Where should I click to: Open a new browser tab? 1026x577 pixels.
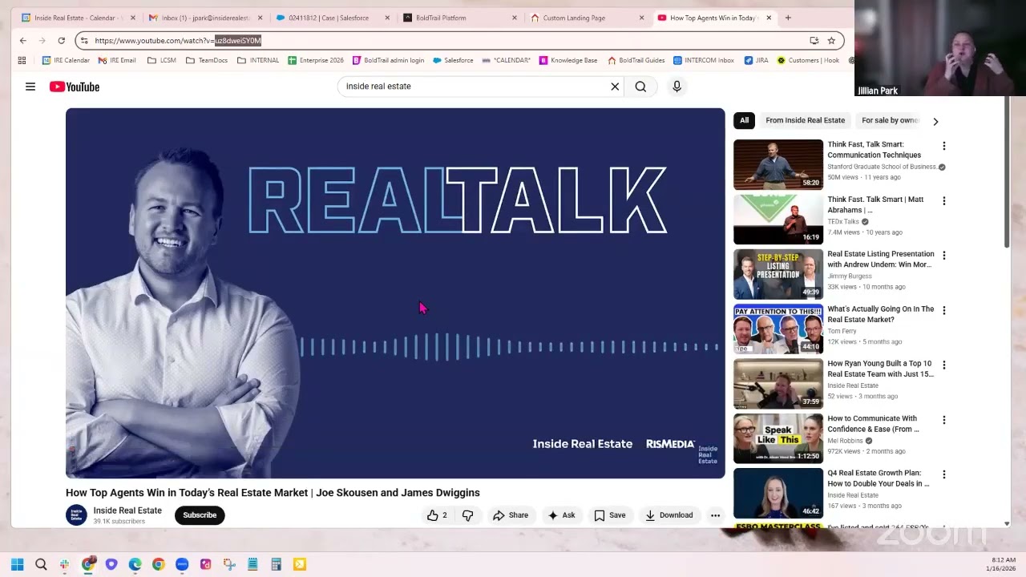(x=788, y=18)
